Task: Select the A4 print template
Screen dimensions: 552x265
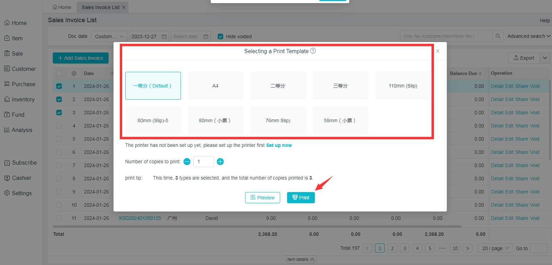Action: coord(215,86)
